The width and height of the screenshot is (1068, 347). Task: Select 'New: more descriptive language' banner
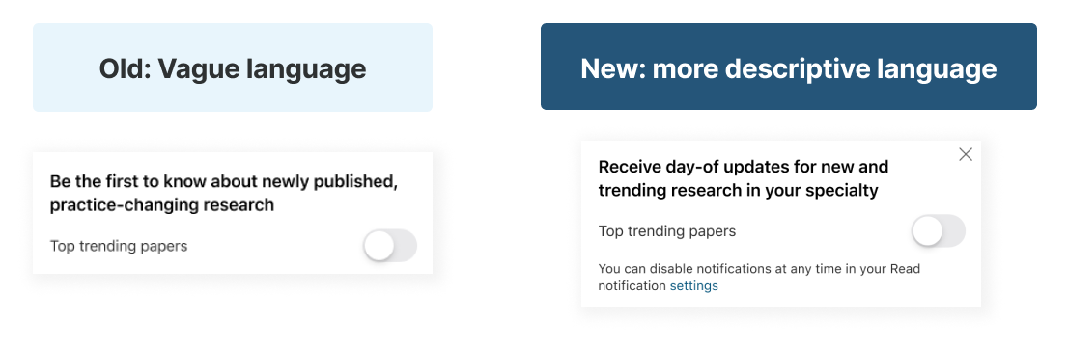point(789,67)
